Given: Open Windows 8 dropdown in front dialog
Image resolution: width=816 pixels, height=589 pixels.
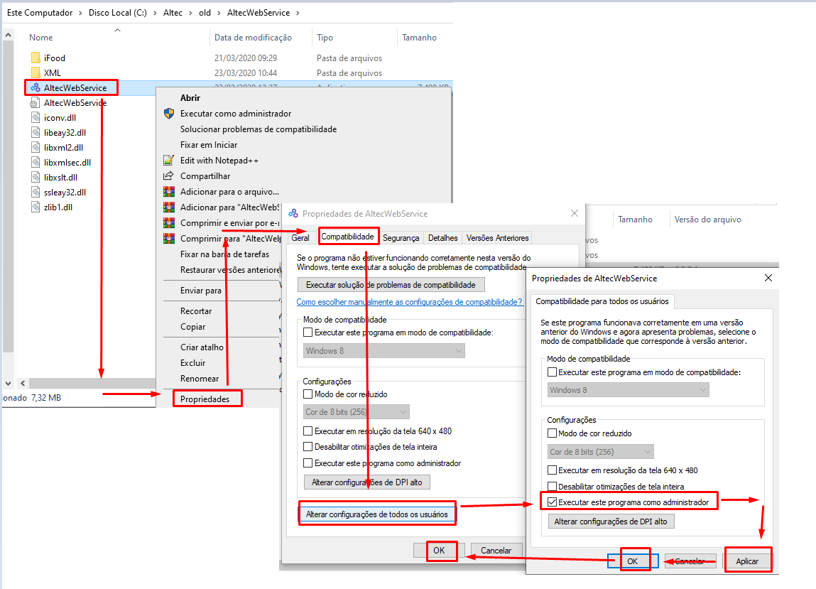Looking at the screenshot, I should point(629,390).
